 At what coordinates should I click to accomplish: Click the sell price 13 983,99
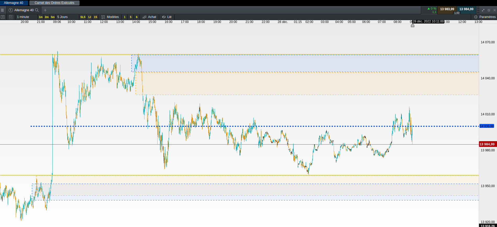pos(447,9)
